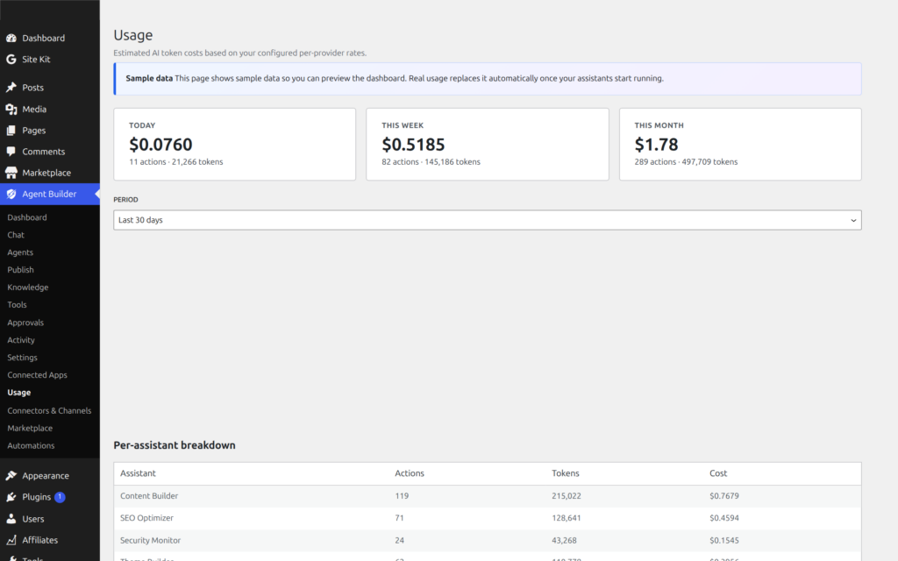898x561 pixels.
Task: Click the Media icon in sidebar
Action: 11,109
